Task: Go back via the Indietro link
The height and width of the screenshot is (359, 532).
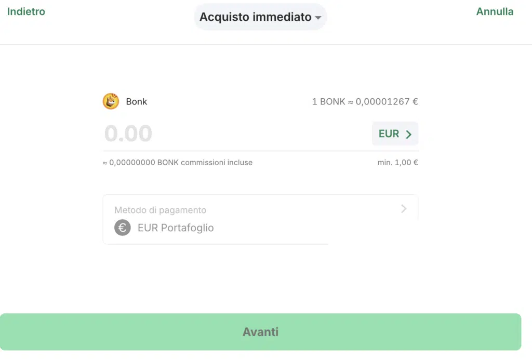Action: (x=26, y=11)
